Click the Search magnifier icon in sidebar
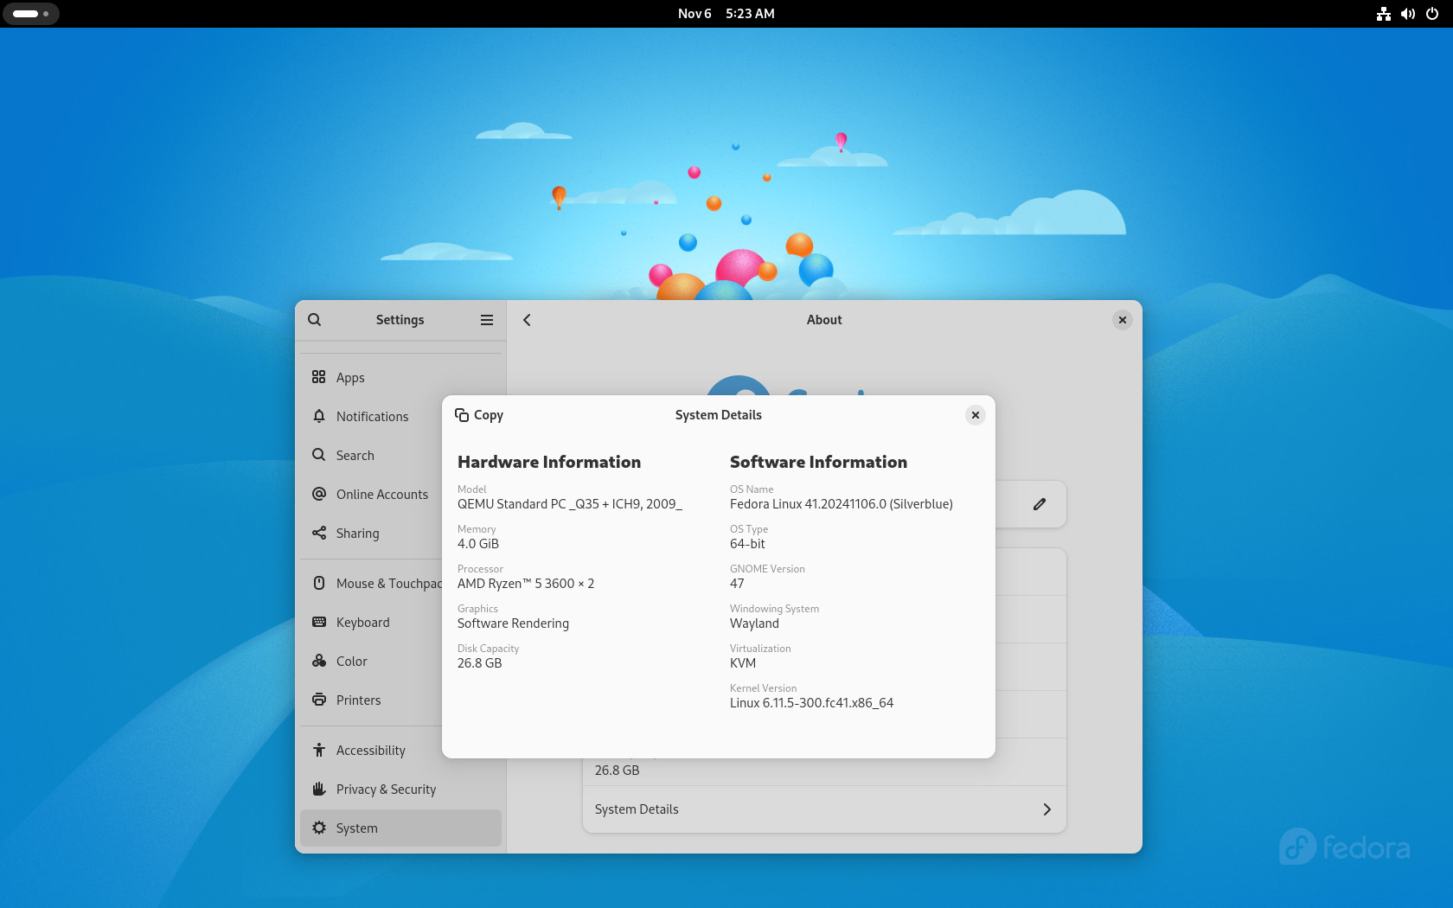The width and height of the screenshot is (1453, 908). (319, 455)
